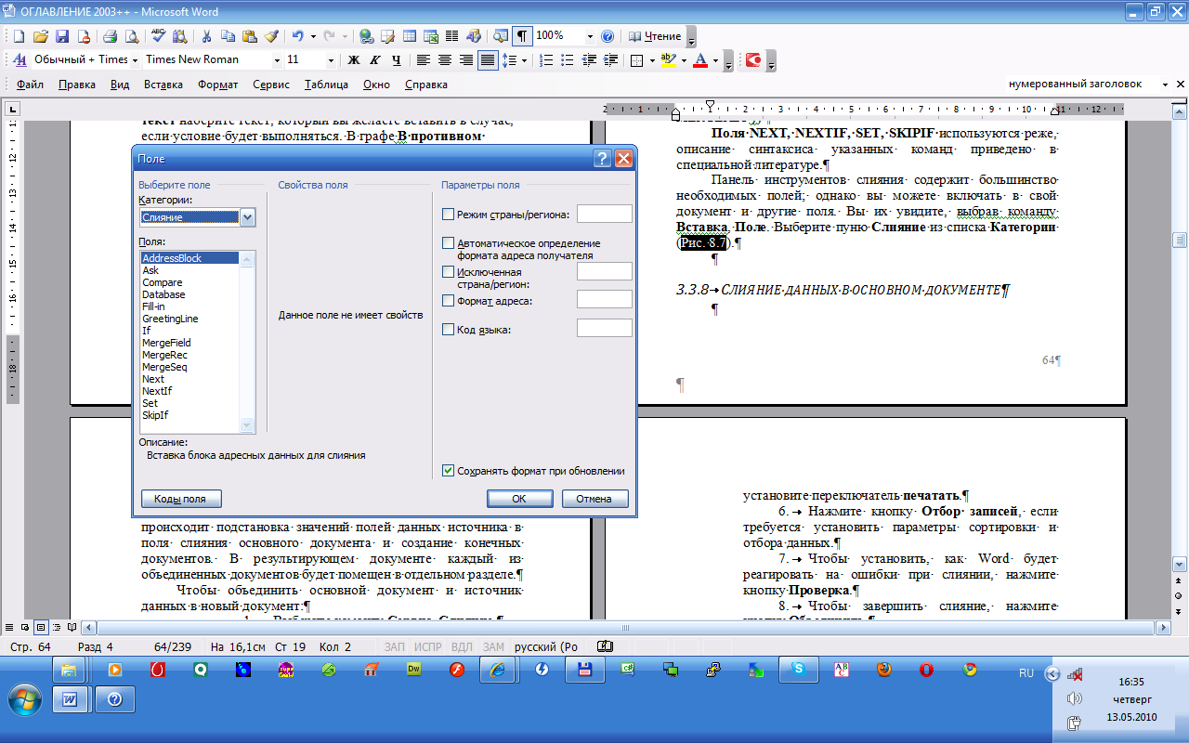Create a new blank document
Image resolution: width=1189 pixels, height=743 pixels.
[19, 36]
